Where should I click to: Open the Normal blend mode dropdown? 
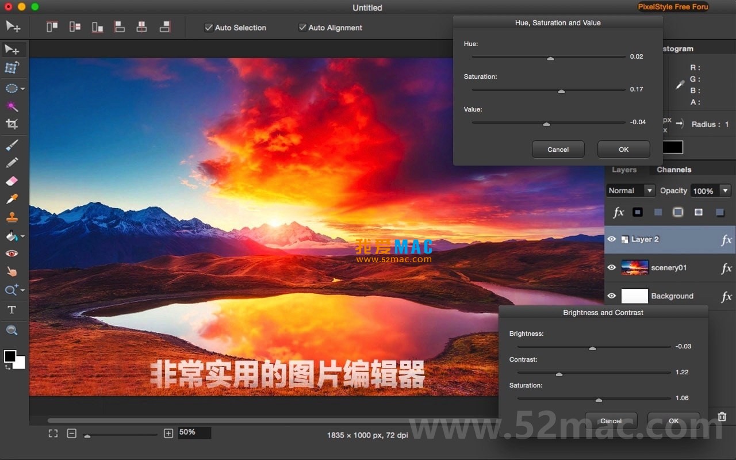coord(630,190)
